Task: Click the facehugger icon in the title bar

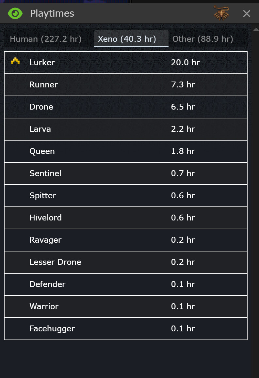Action: click(x=221, y=13)
